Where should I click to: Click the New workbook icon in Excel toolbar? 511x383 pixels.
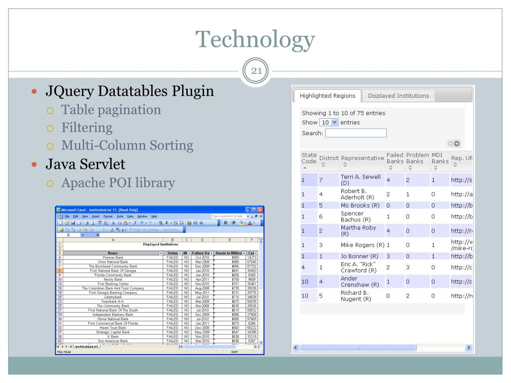coord(61,223)
